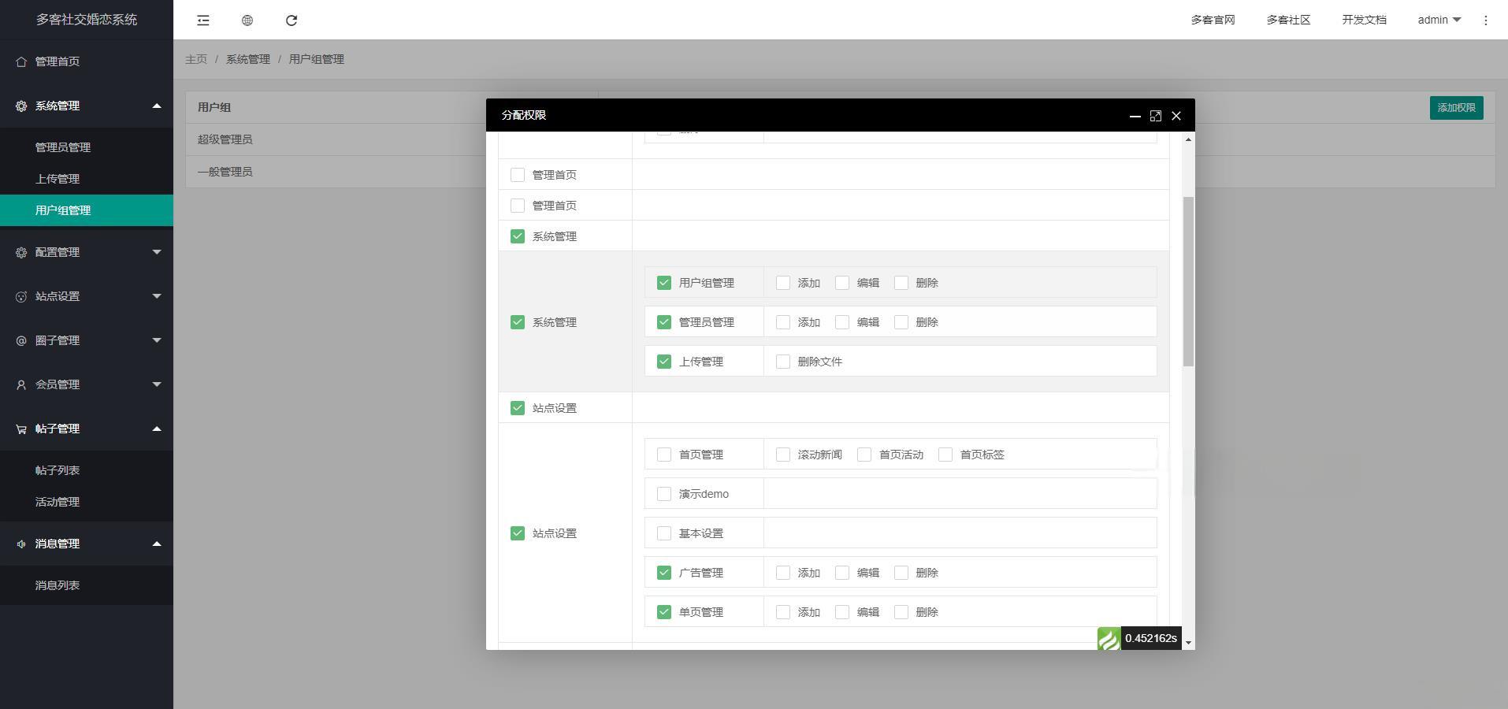Minimize the 分配权限 dialog

tap(1135, 116)
